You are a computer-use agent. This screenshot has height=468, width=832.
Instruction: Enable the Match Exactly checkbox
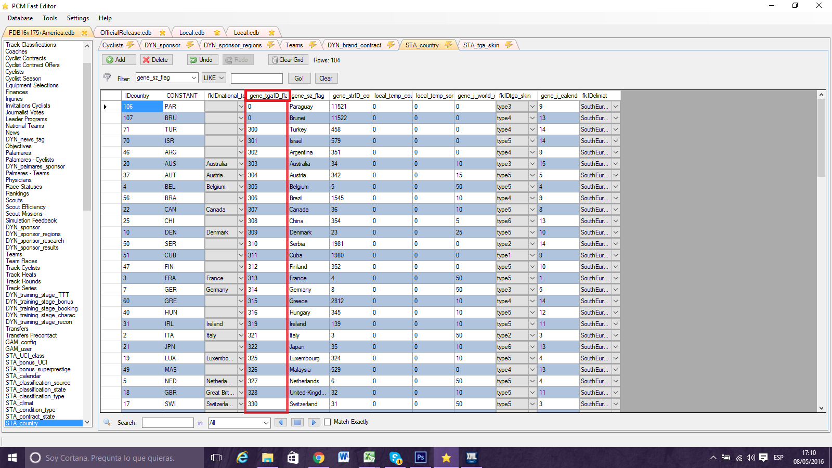click(x=327, y=422)
